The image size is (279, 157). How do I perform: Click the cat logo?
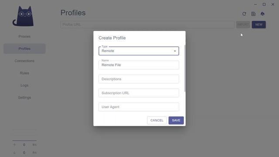(23, 16)
